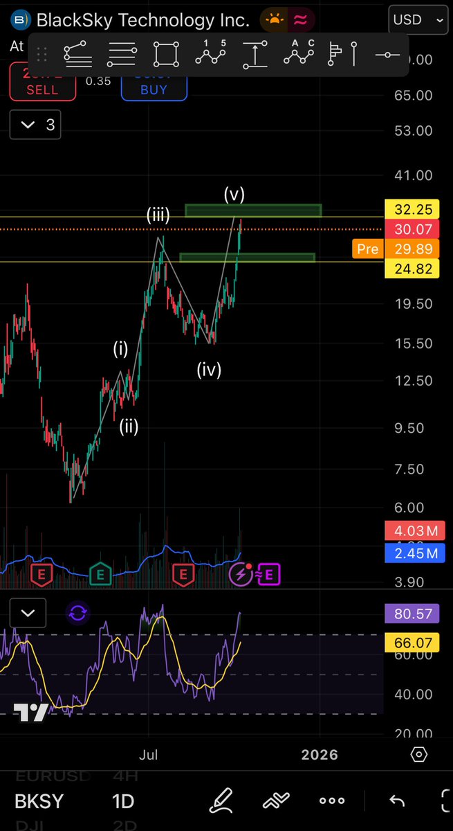The image size is (453, 831).
Task: Tap the BlackSky company logo icon
Action: (x=21, y=20)
